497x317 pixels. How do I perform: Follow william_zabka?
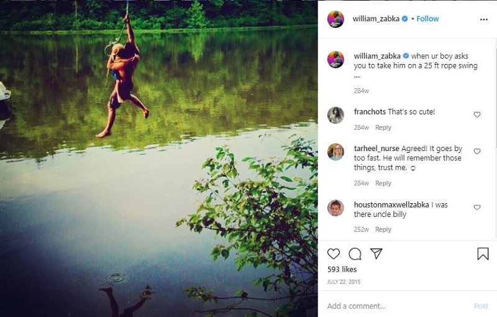tap(427, 19)
